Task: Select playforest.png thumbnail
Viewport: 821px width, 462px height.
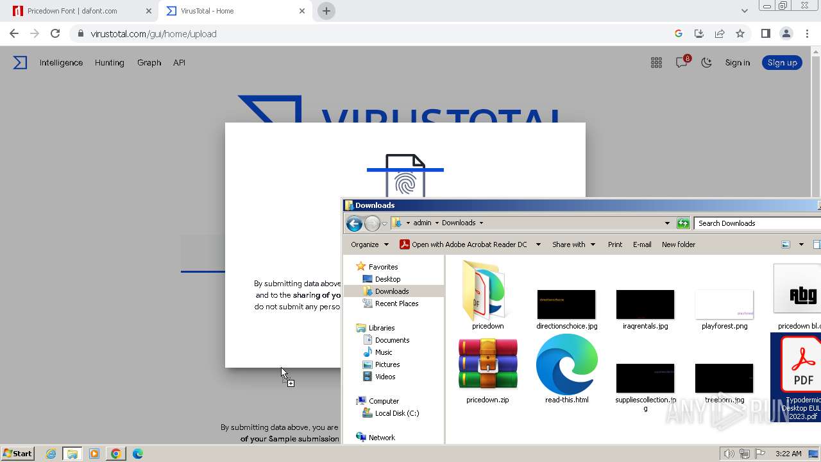Action: pos(724,309)
